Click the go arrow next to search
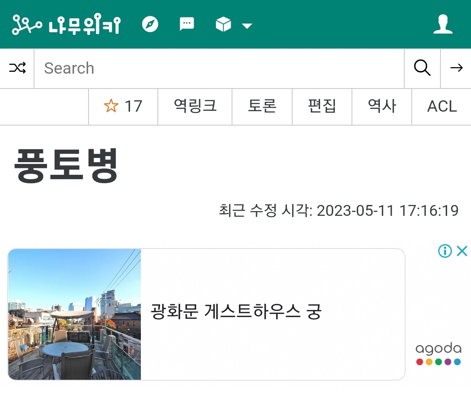 456,68
